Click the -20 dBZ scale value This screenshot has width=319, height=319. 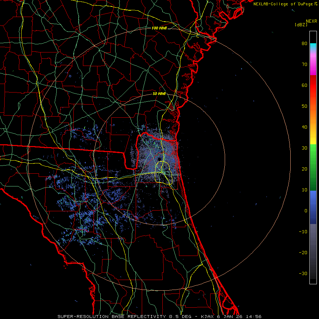click(x=303, y=252)
